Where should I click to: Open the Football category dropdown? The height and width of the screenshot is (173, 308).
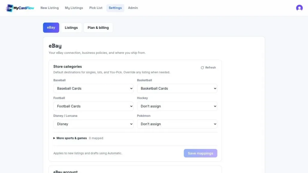[x=93, y=106]
